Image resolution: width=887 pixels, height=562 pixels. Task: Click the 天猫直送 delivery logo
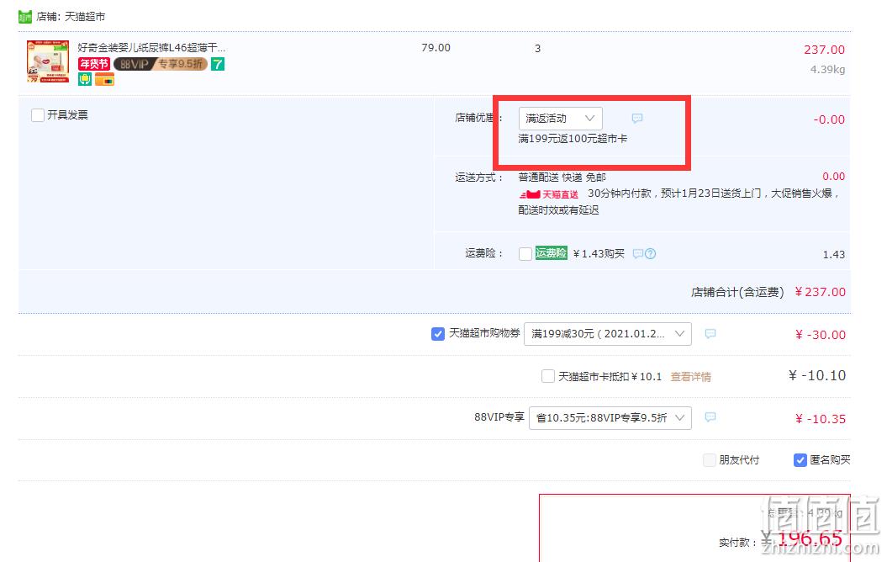click(x=549, y=194)
